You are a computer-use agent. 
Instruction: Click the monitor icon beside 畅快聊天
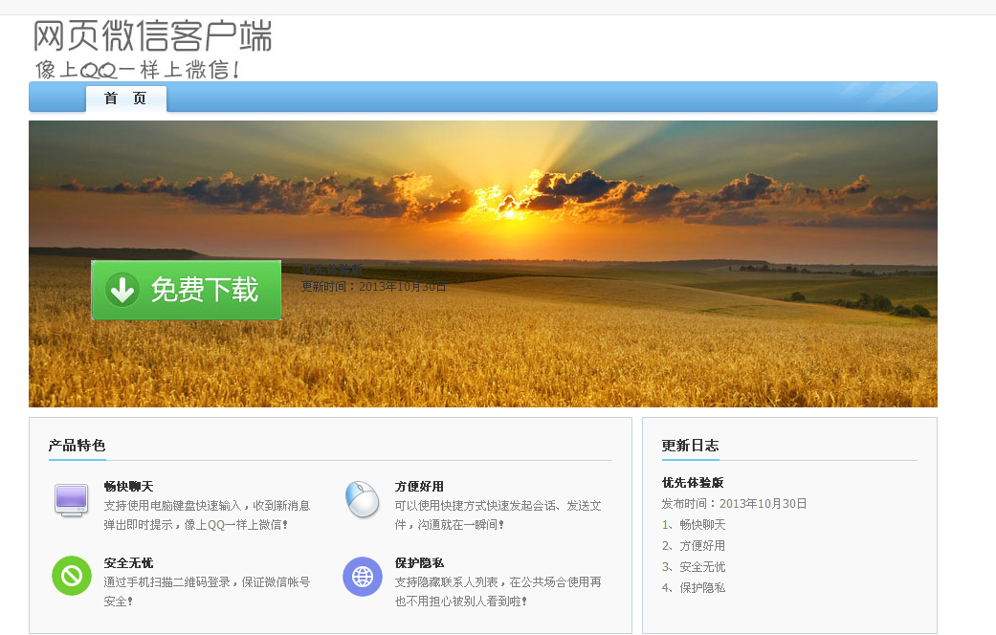(x=71, y=500)
